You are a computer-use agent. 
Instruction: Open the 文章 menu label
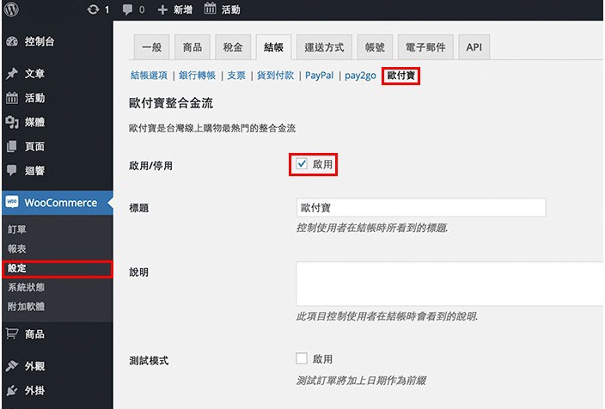pyautogui.click(x=34, y=73)
